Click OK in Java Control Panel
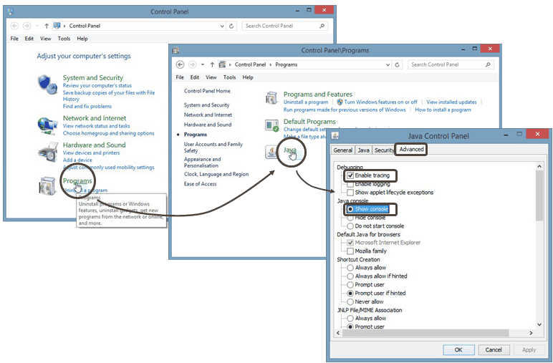 click(458, 349)
